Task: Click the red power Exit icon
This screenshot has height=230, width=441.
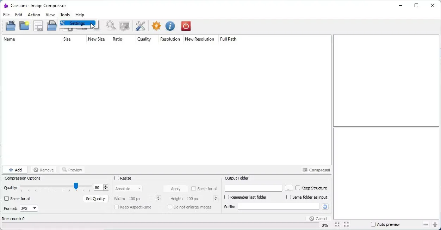Action: (186, 26)
